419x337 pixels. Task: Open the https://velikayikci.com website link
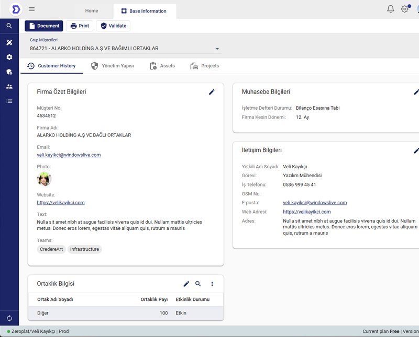pos(61,203)
